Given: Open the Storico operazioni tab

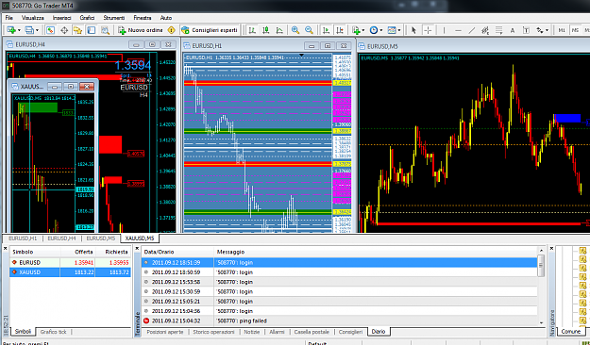Looking at the screenshot, I should point(213,332).
